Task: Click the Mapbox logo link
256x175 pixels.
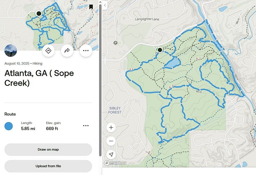Action: tap(115, 163)
